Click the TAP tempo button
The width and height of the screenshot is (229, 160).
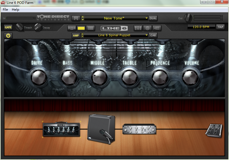[x=220, y=27]
